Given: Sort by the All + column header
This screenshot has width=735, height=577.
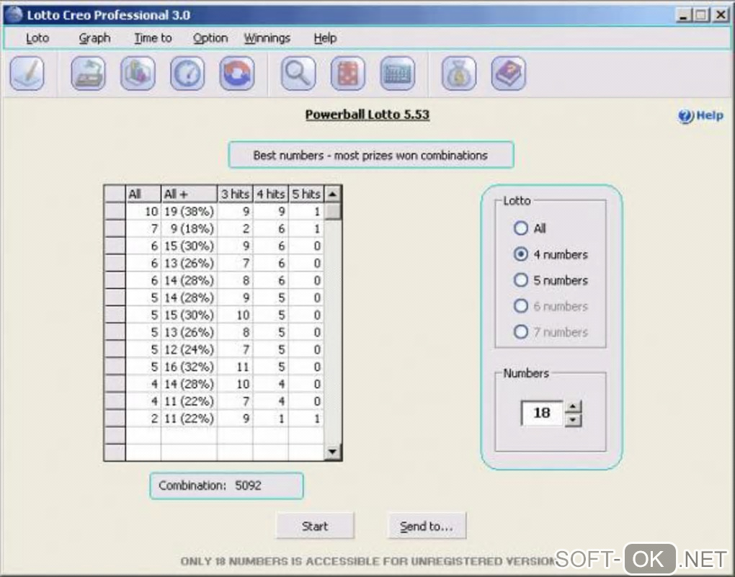Looking at the screenshot, I should pos(189,194).
